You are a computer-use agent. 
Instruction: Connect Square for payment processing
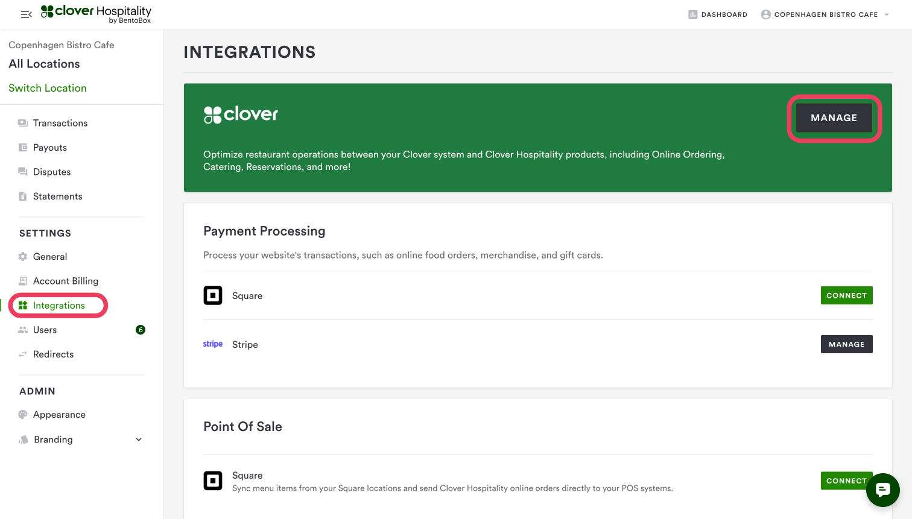coord(846,295)
